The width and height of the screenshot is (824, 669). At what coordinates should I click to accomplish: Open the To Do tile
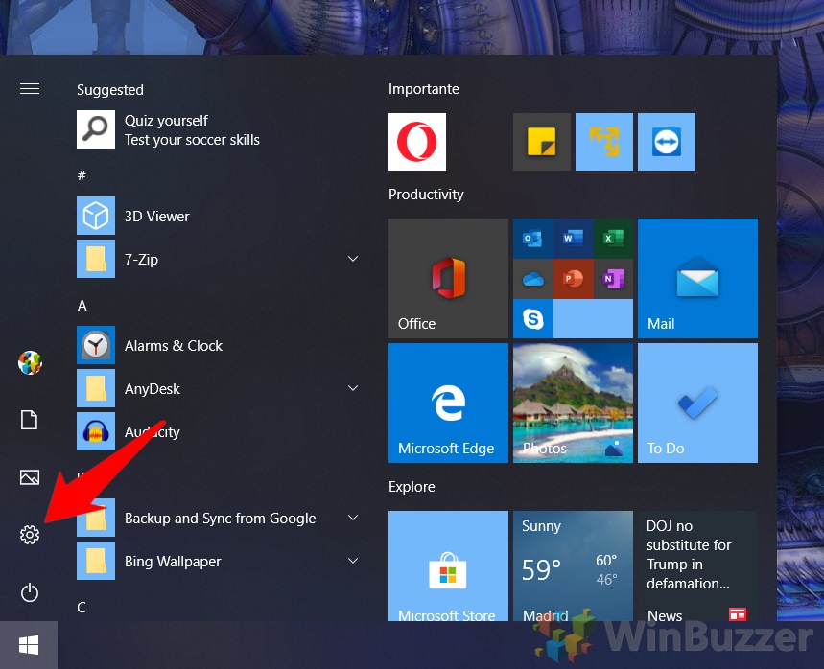pyautogui.click(x=698, y=403)
